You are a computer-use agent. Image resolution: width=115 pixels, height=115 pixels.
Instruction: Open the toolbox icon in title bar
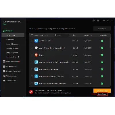pyautogui.click(x=93, y=20)
